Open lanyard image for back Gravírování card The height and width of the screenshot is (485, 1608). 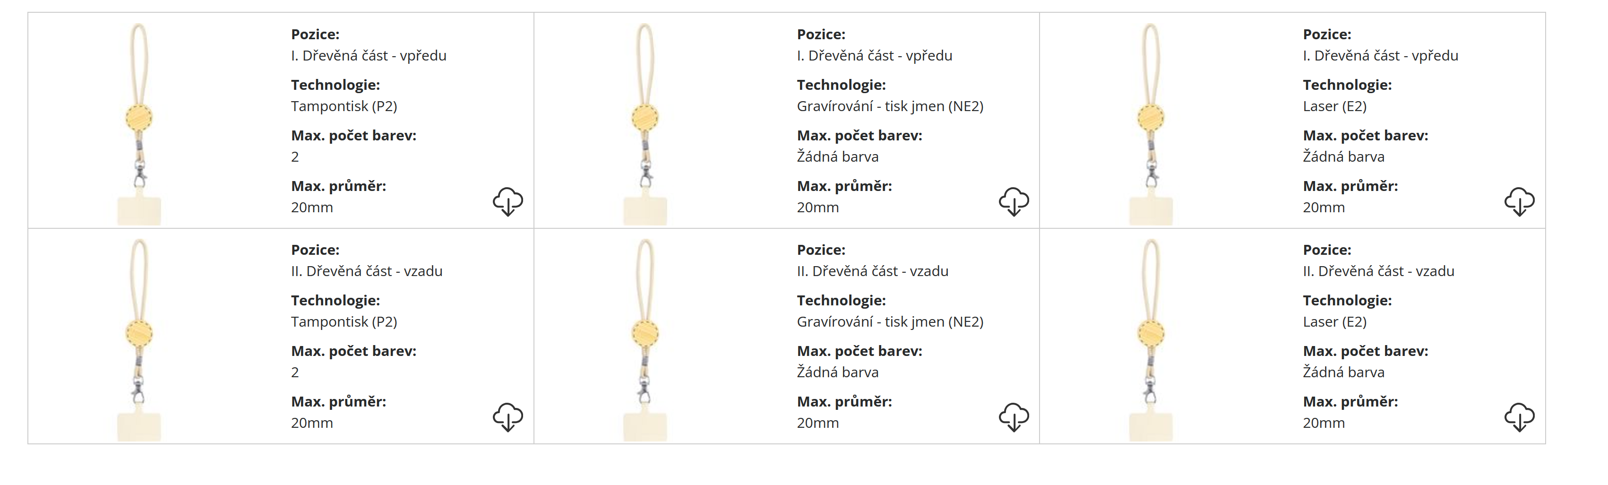click(x=645, y=339)
